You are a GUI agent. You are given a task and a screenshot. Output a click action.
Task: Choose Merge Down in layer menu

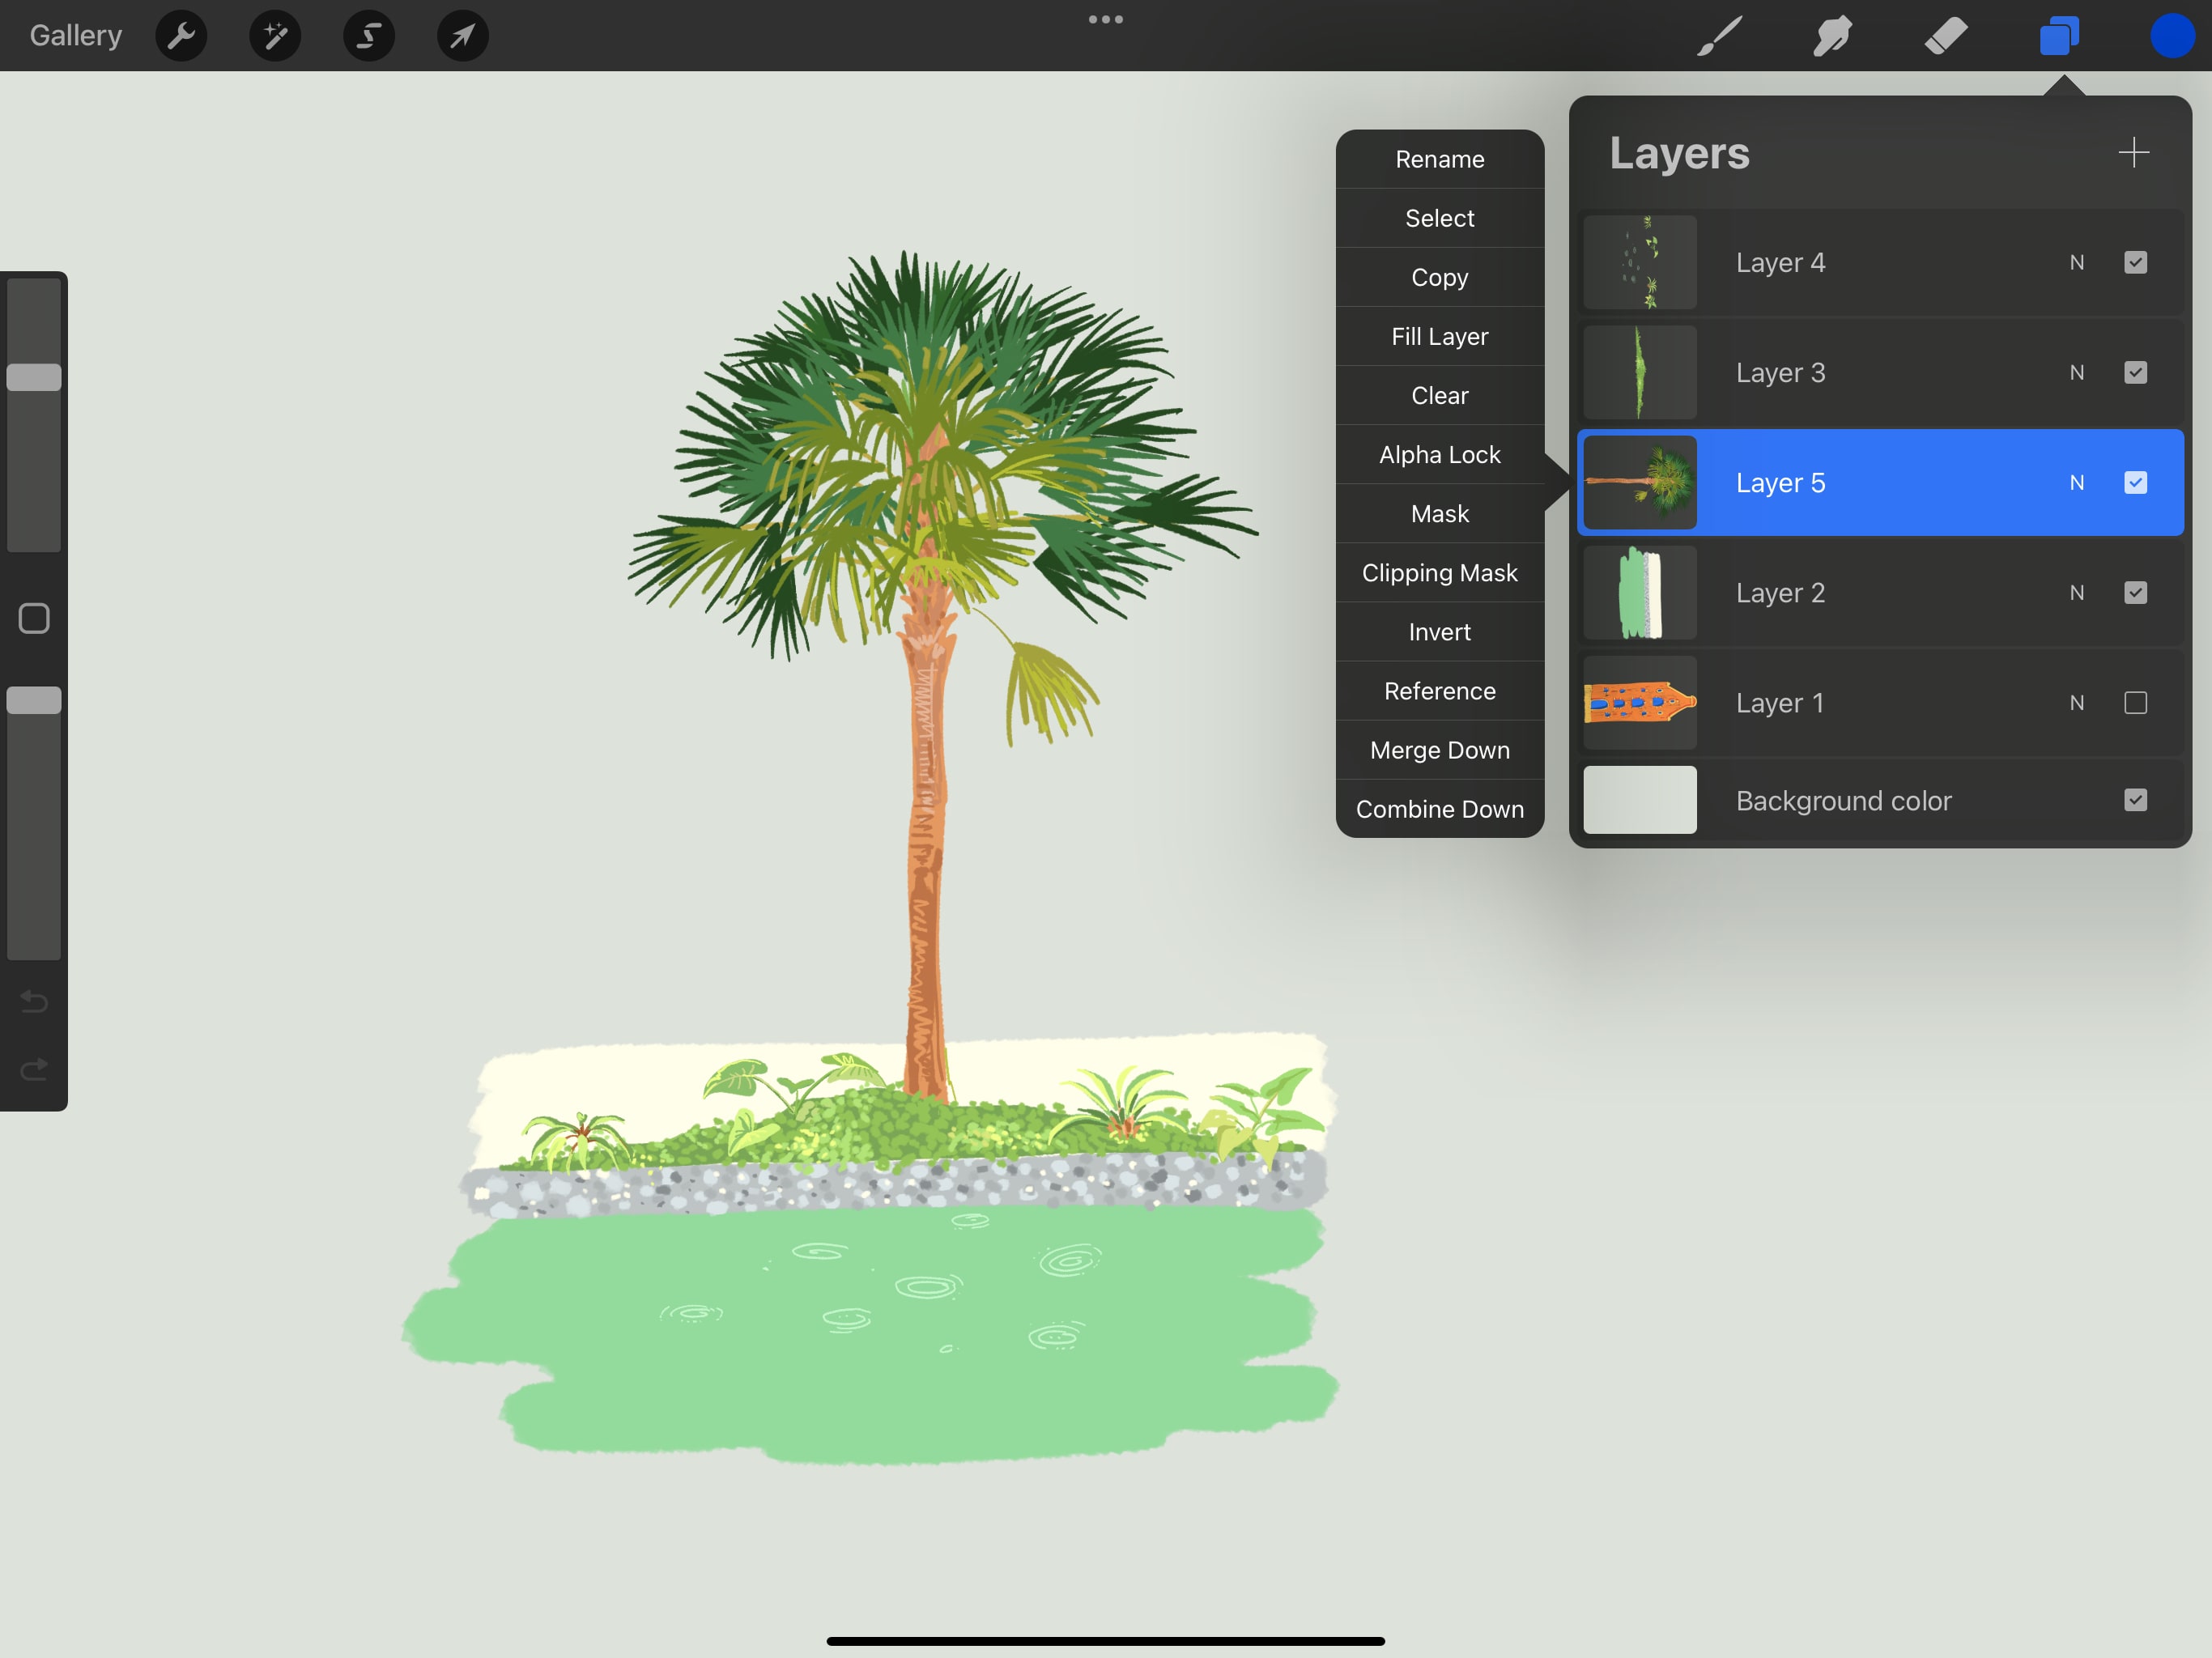click(1439, 750)
